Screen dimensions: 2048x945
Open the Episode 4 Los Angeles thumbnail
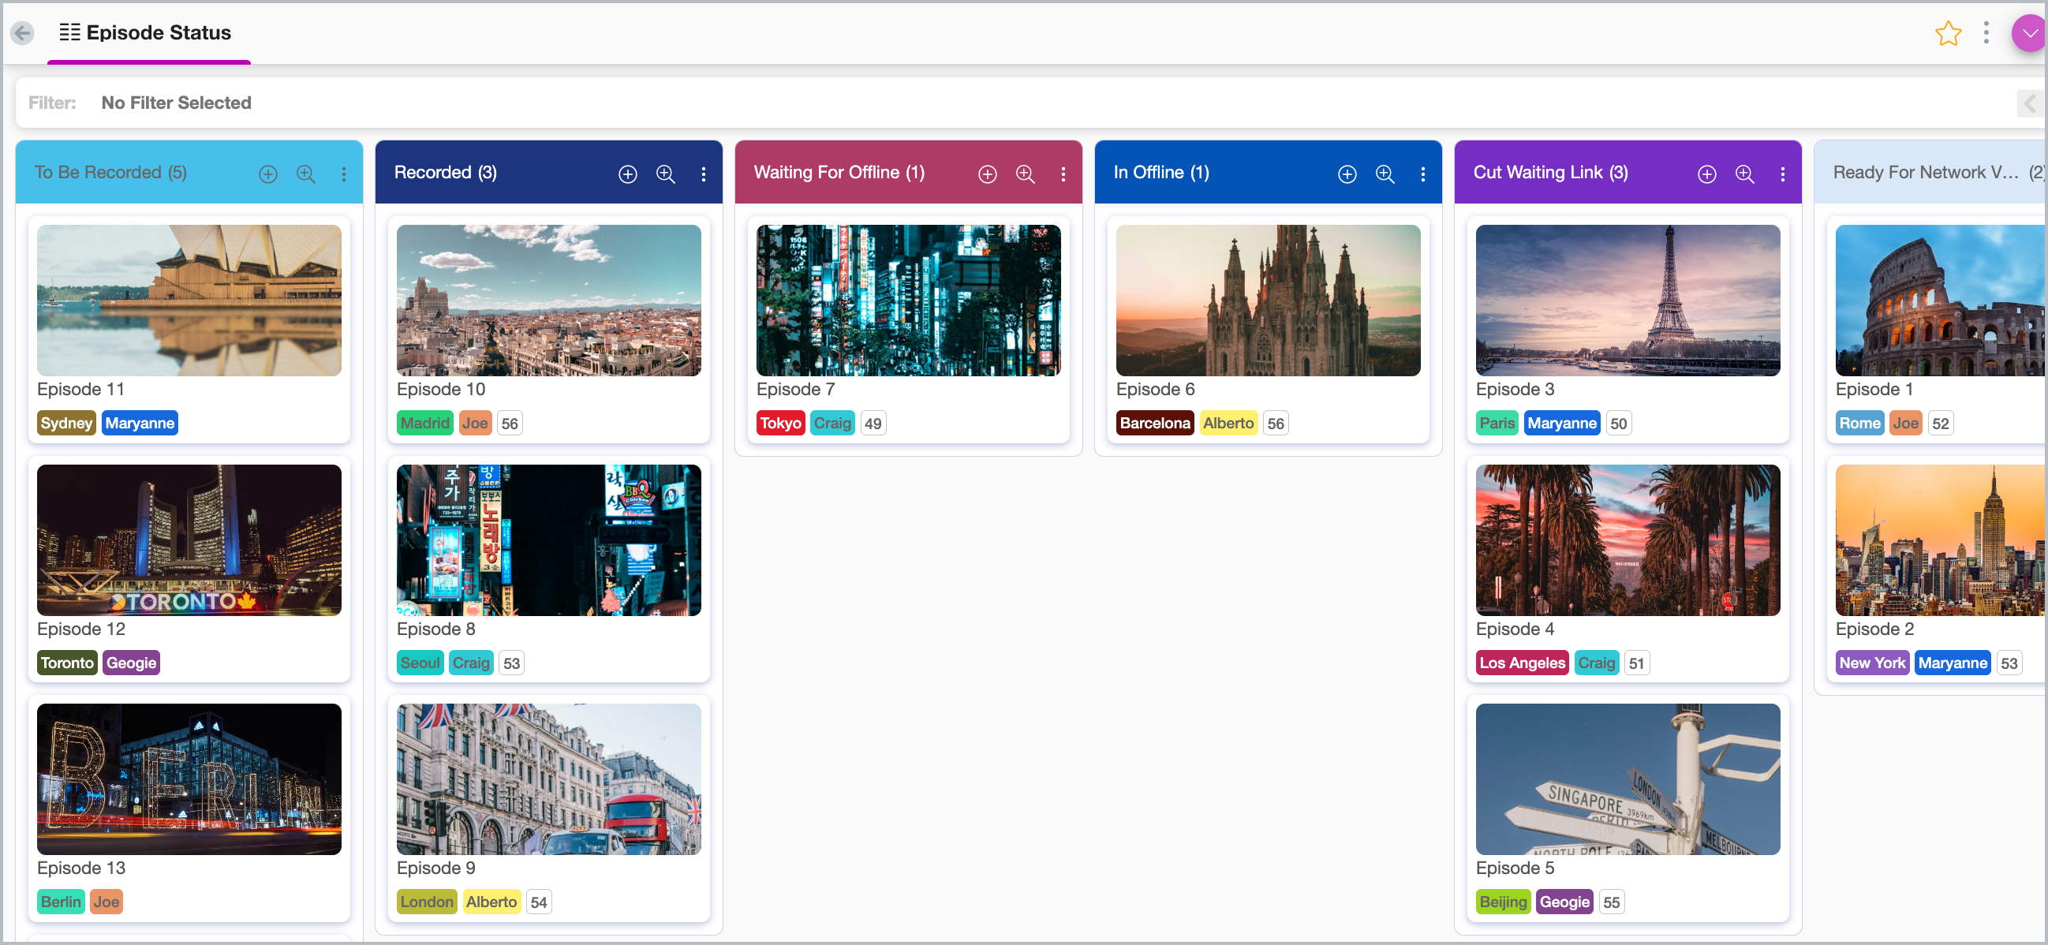click(x=1627, y=540)
